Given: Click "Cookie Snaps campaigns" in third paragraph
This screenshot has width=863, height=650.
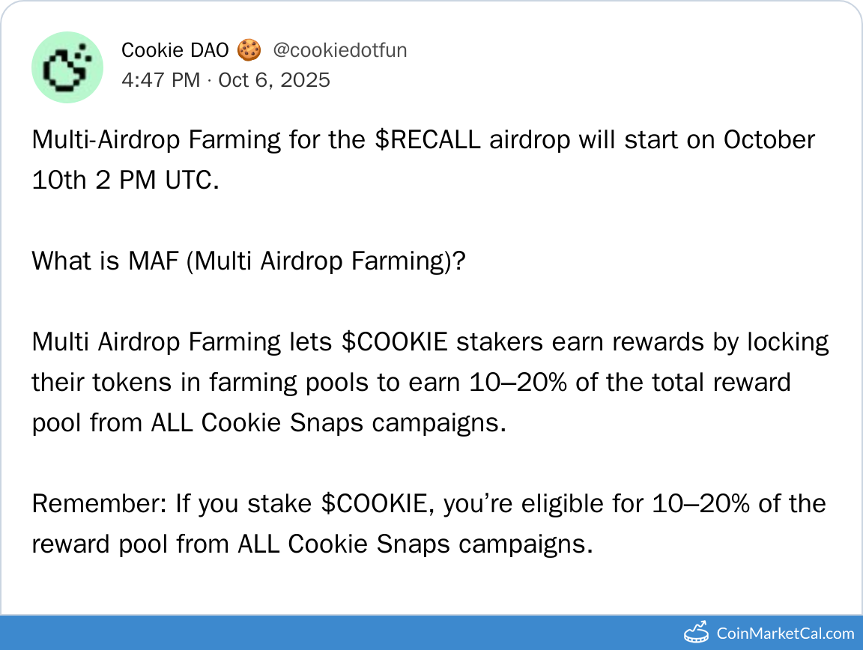Looking at the screenshot, I should [x=352, y=423].
